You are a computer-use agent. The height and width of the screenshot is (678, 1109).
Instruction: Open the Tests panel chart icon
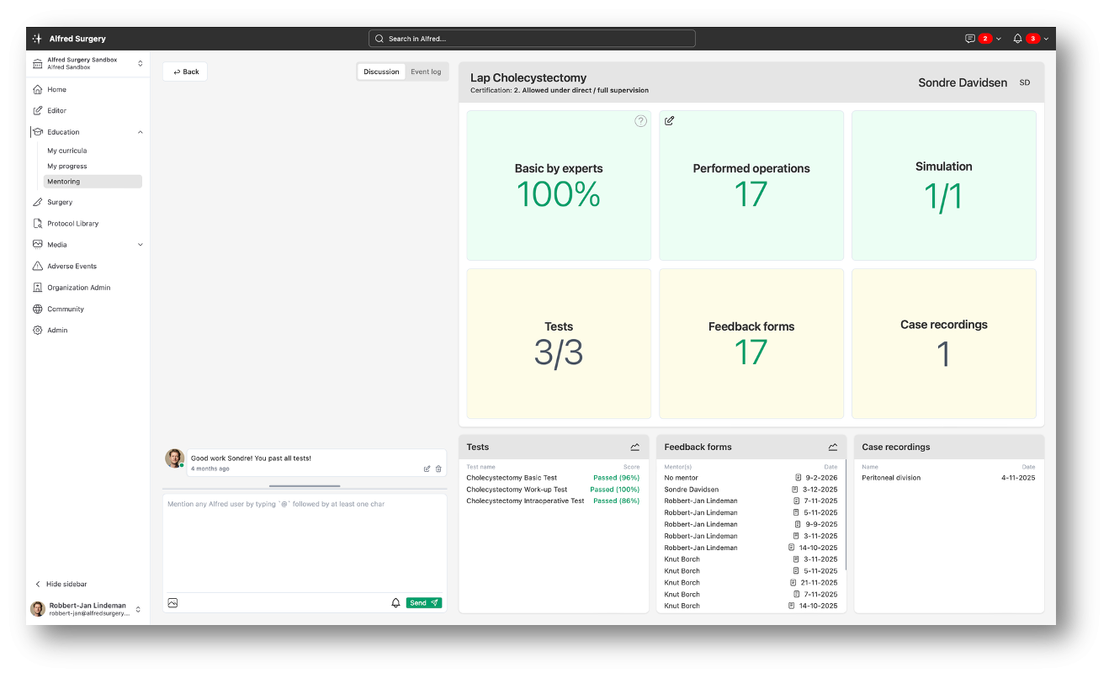pos(634,448)
